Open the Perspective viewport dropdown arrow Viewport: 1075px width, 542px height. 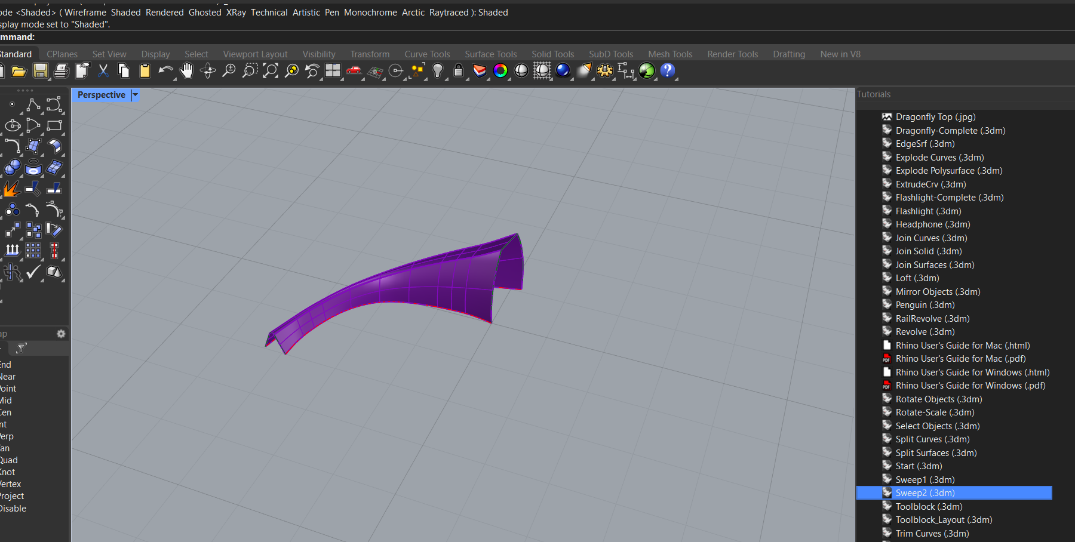pyautogui.click(x=135, y=95)
